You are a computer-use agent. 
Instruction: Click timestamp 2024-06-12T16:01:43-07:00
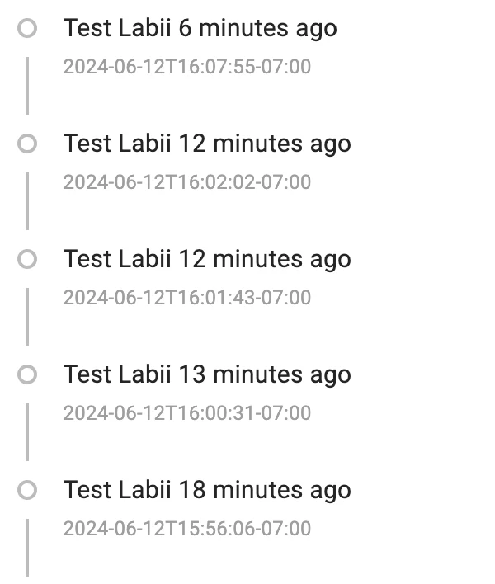[187, 298]
